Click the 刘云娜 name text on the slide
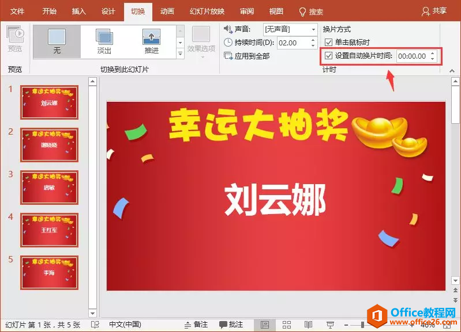461x332 pixels. (275, 200)
